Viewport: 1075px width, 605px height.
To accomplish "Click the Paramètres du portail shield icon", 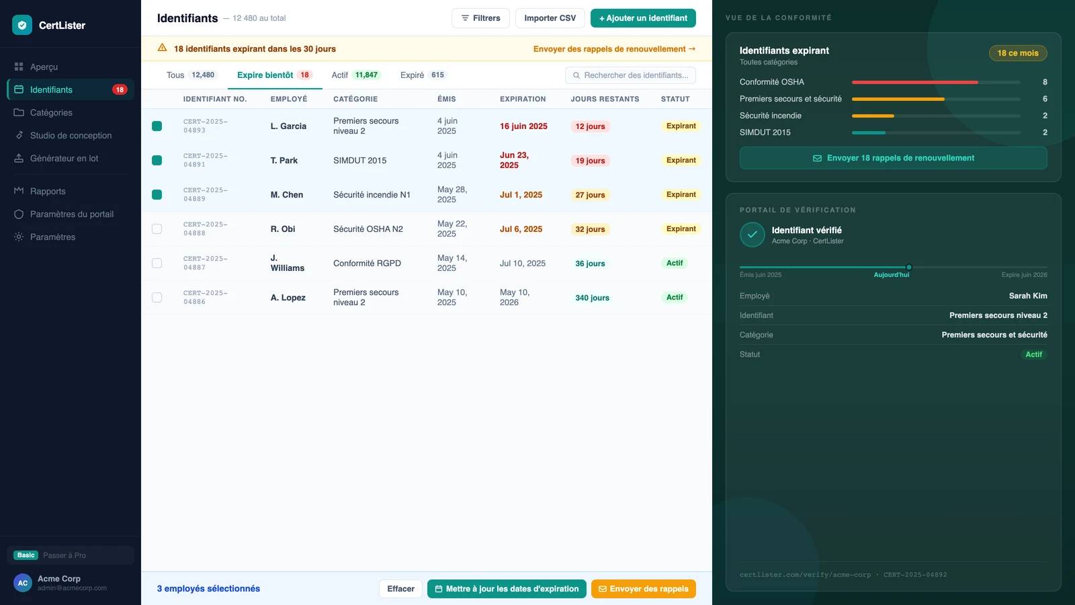I will coord(19,214).
